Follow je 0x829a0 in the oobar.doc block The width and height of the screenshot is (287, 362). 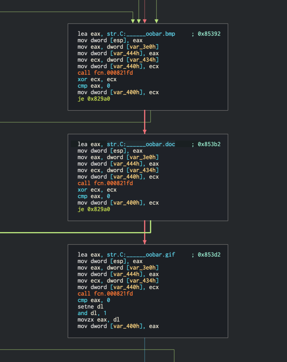click(94, 209)
